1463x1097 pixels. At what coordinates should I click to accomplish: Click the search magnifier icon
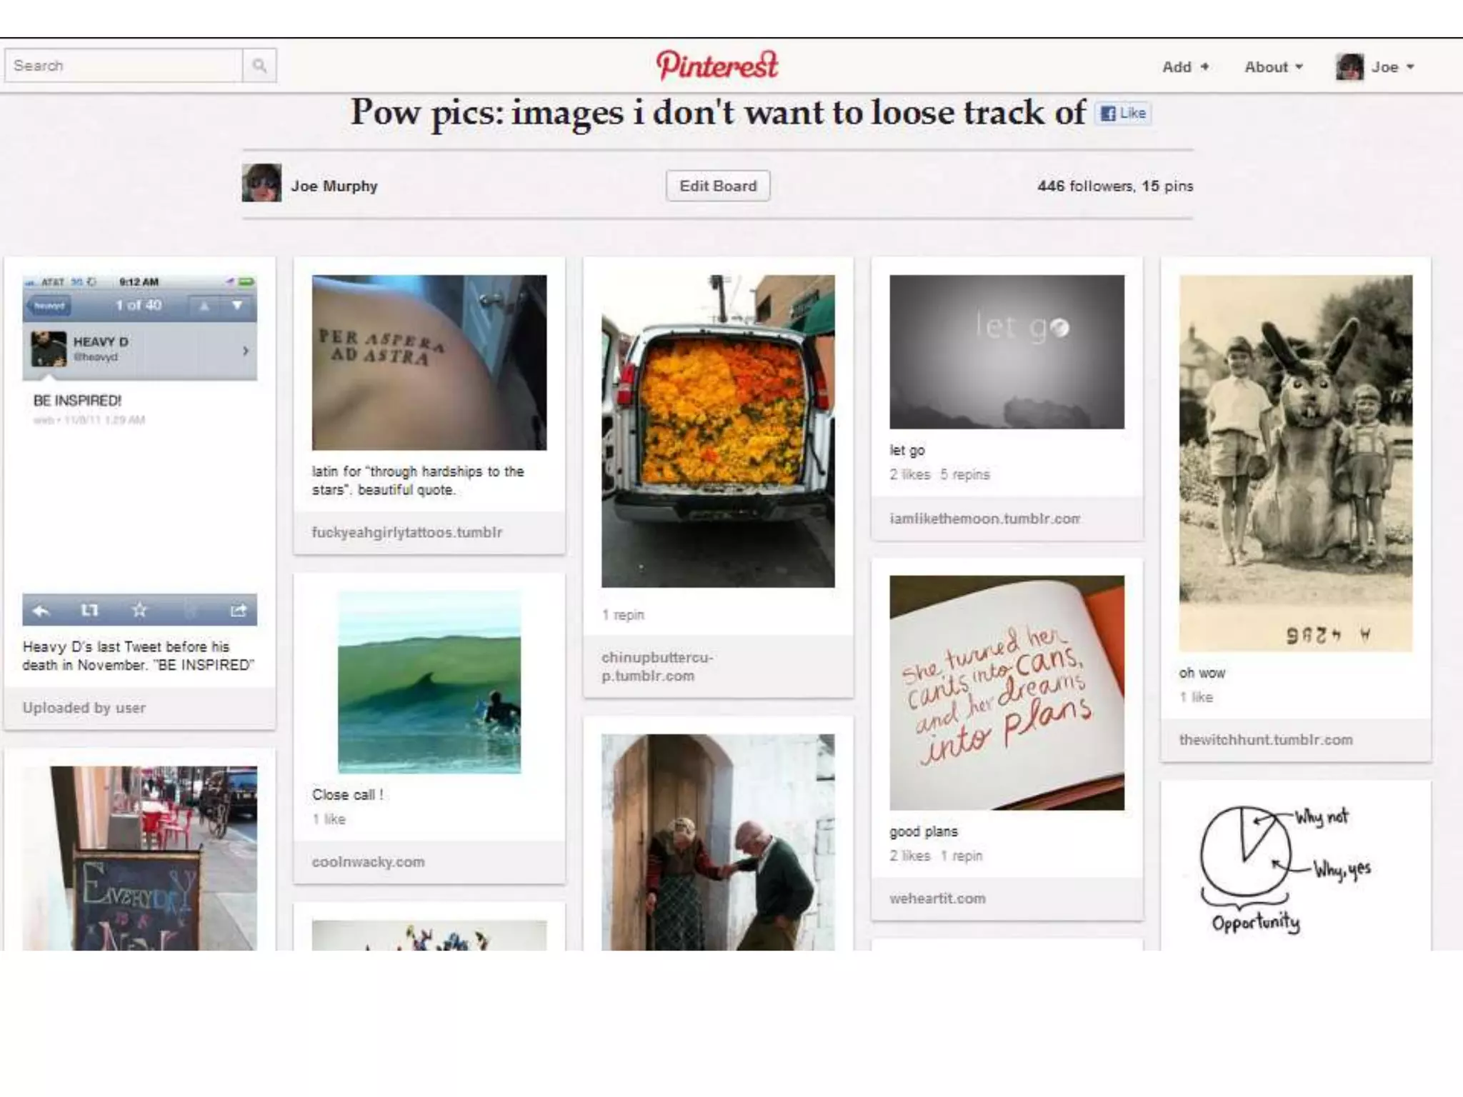(259, 66)
